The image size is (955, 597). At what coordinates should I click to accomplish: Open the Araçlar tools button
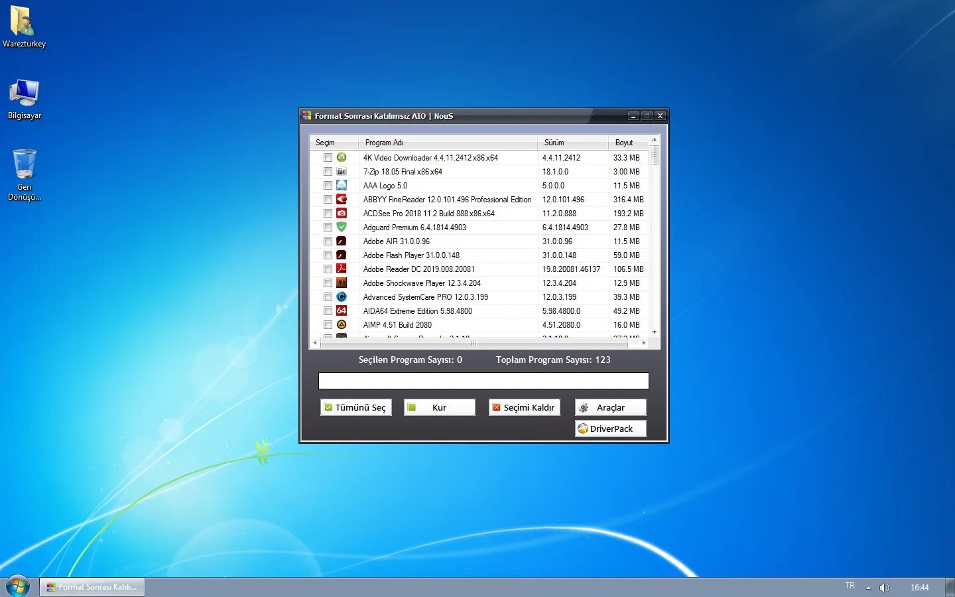coord(611,407)
